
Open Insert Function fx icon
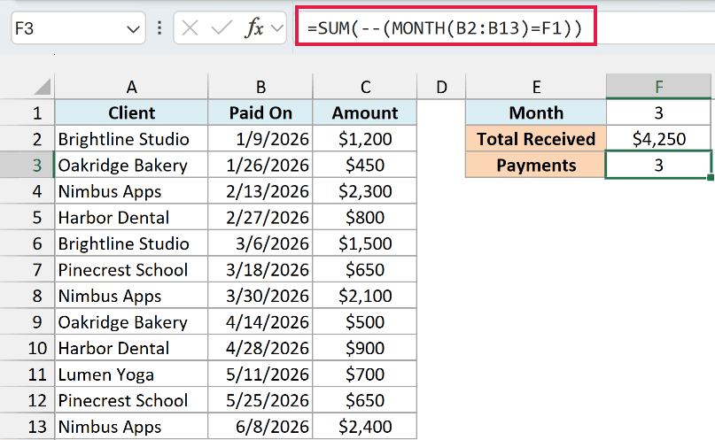[254, 28]
